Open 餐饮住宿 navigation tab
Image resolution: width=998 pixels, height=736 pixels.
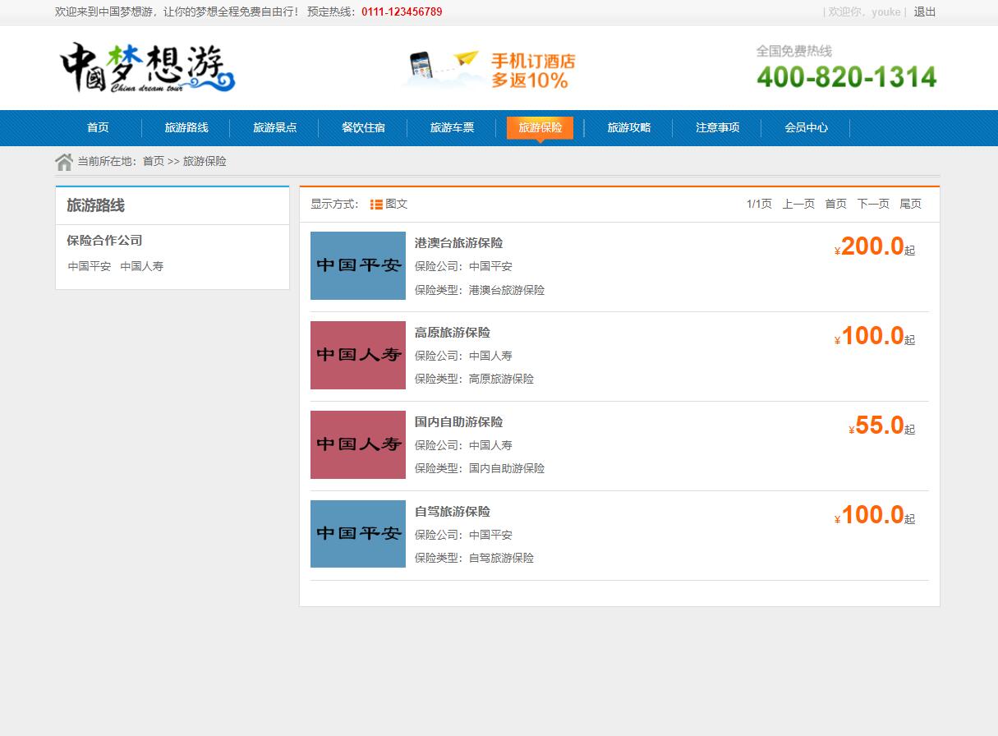click(363, 127)
